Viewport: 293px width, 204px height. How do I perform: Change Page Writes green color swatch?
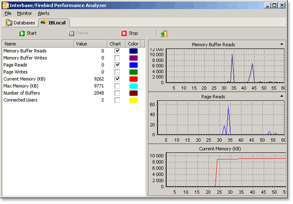(x=133, y=72)
